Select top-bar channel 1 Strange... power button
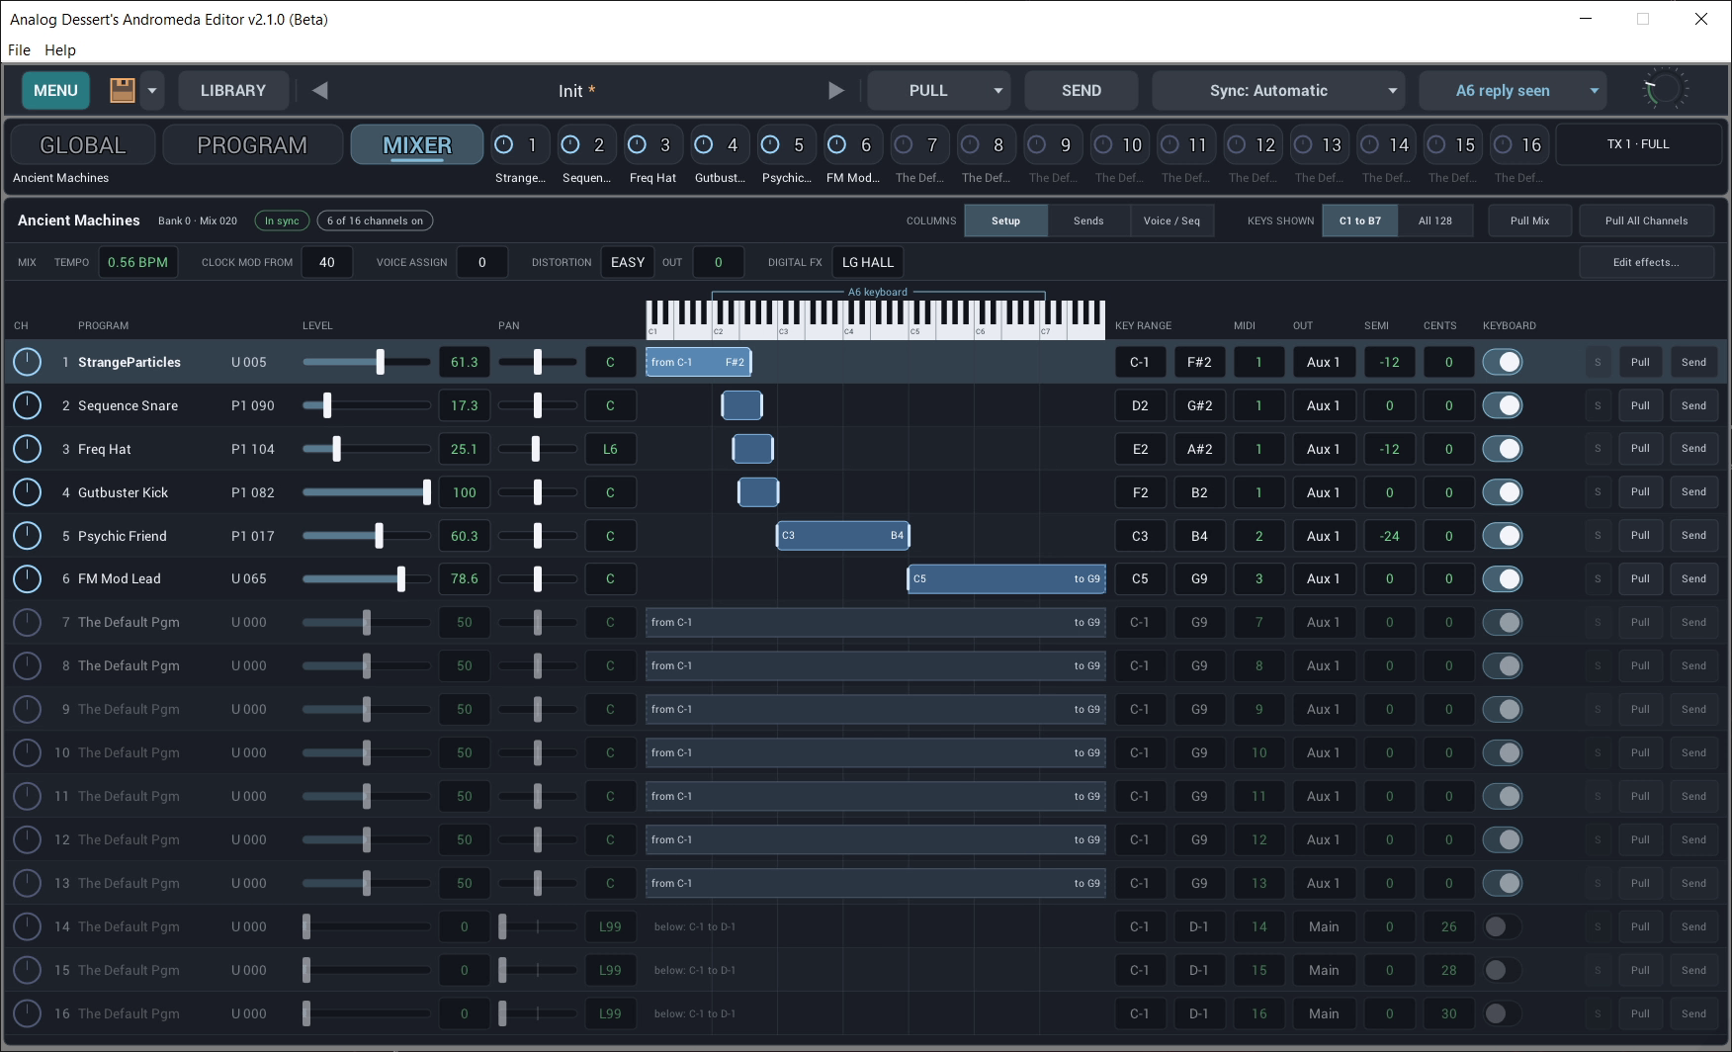This screenshot has height=1052, width=1732. (x=504, y=144)
